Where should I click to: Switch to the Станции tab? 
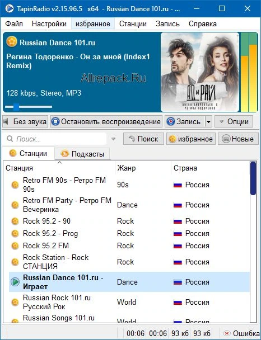(x=28, y=154)
